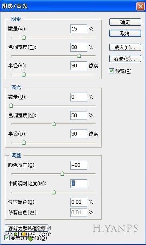Click the shadows 数量(A) value field

[79, 29]
